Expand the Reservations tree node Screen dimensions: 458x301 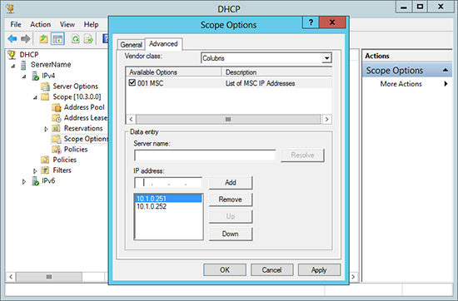point(46,129)
